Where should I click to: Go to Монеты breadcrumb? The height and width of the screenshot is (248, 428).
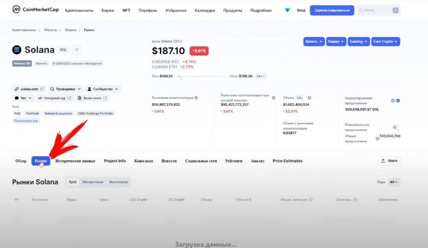coord(51,30)
